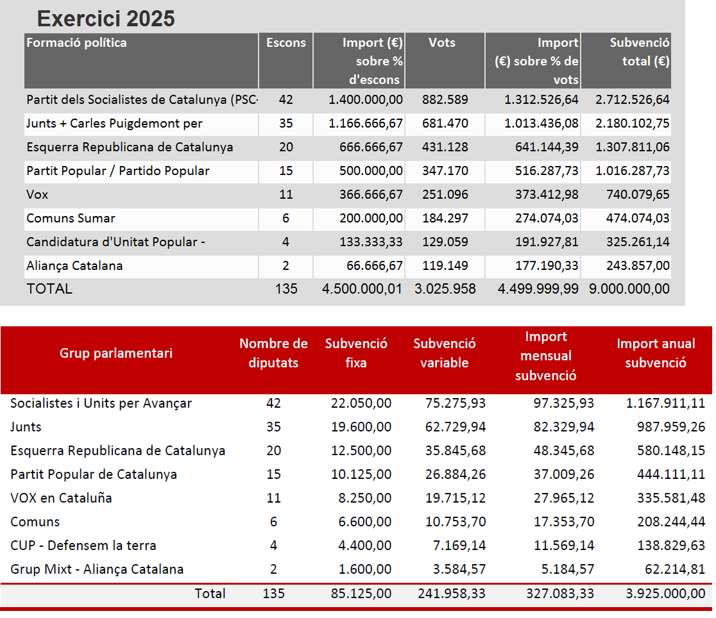The image size is (716, 618).
Task: Select 'Partit Popular de Catalunya' group name
Action: tap(94, 474)
